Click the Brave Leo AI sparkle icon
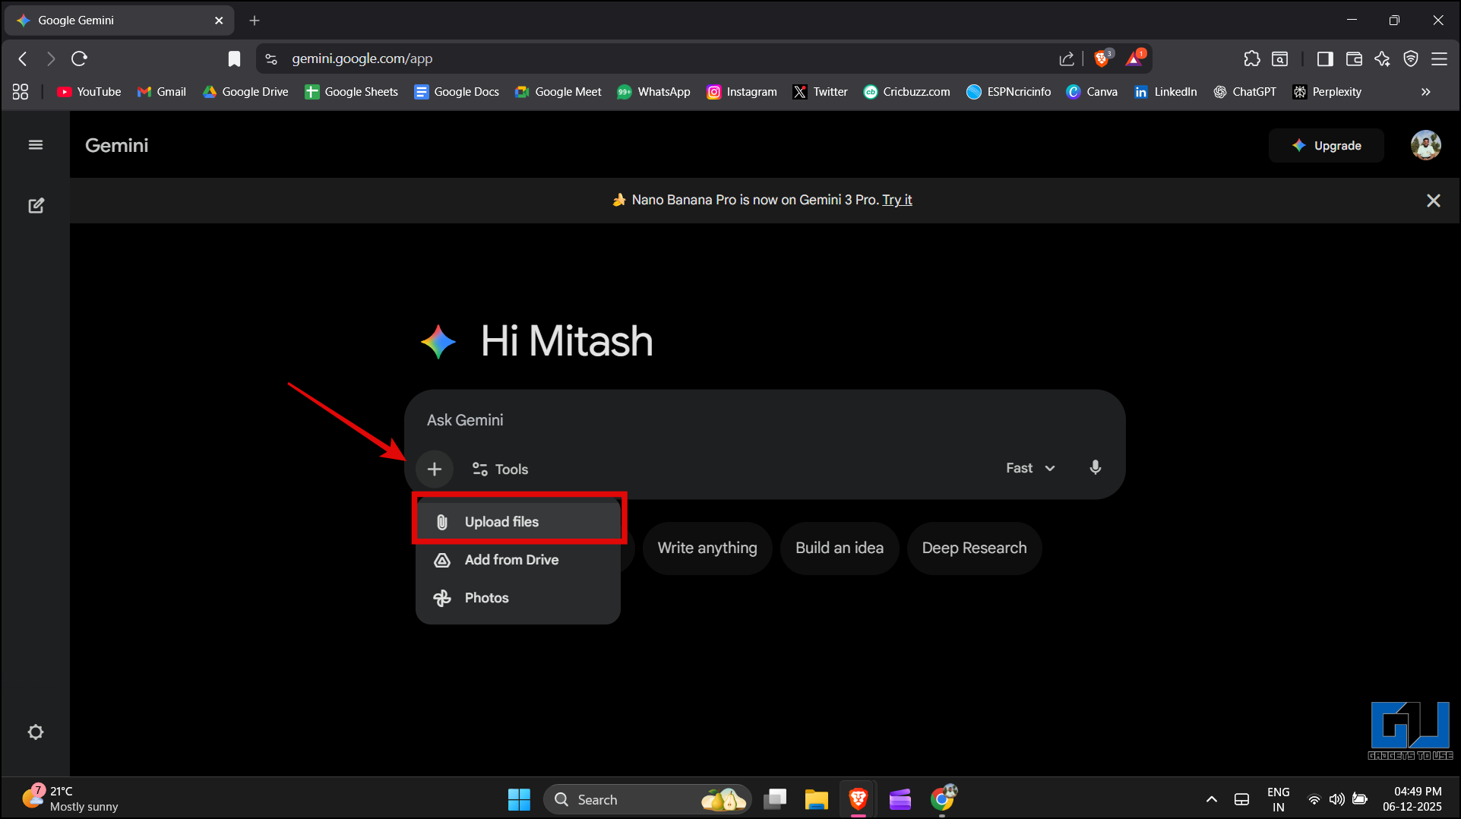This screenshot has height=819, width=1461. (1382, 58)
